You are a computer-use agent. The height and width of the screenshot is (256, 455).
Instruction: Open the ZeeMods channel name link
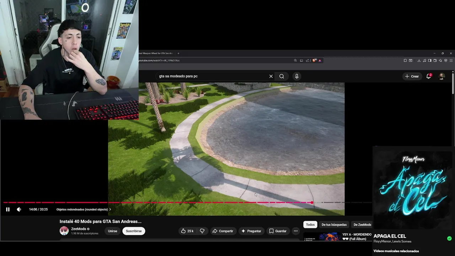click(x=79, y=229)
